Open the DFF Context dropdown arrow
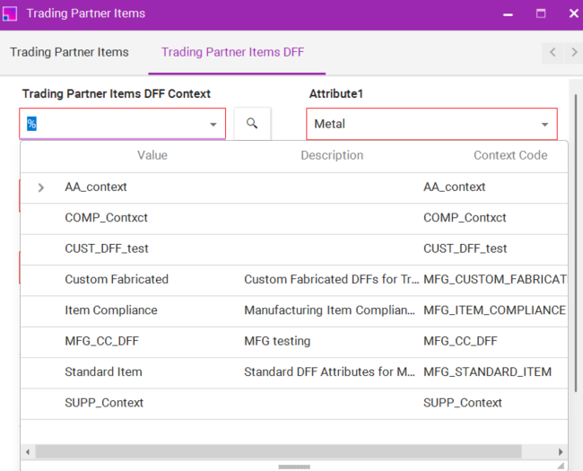The height and width of the screenshot is (471, 583). (x=213, y=125)
